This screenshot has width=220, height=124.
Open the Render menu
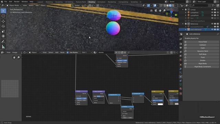(17, 2)
